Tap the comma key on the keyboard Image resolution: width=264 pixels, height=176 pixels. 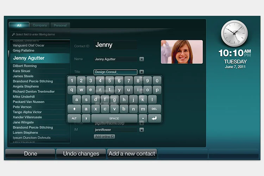click(x=86, y=118)
